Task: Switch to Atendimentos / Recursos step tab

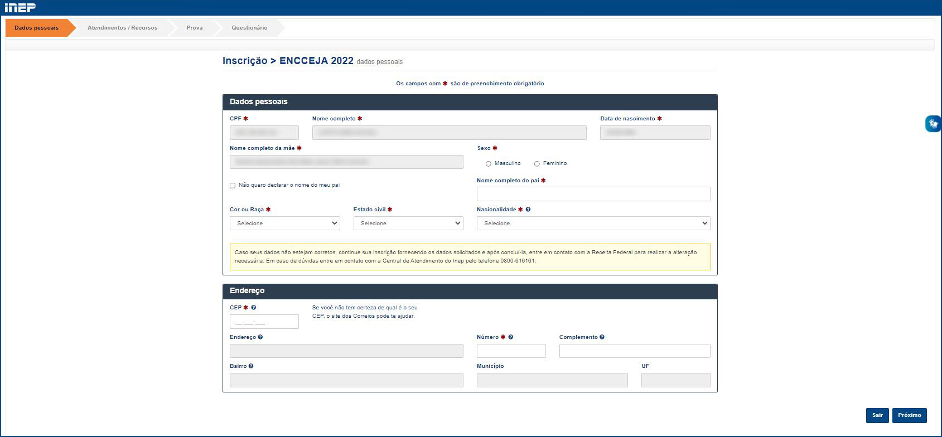Action: coord(122,28)
